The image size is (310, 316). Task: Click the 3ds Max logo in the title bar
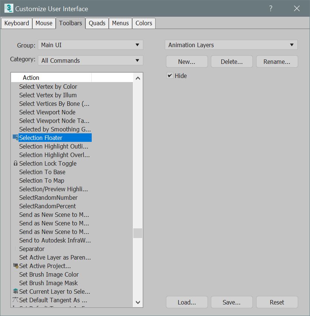[x=8, y=8]
